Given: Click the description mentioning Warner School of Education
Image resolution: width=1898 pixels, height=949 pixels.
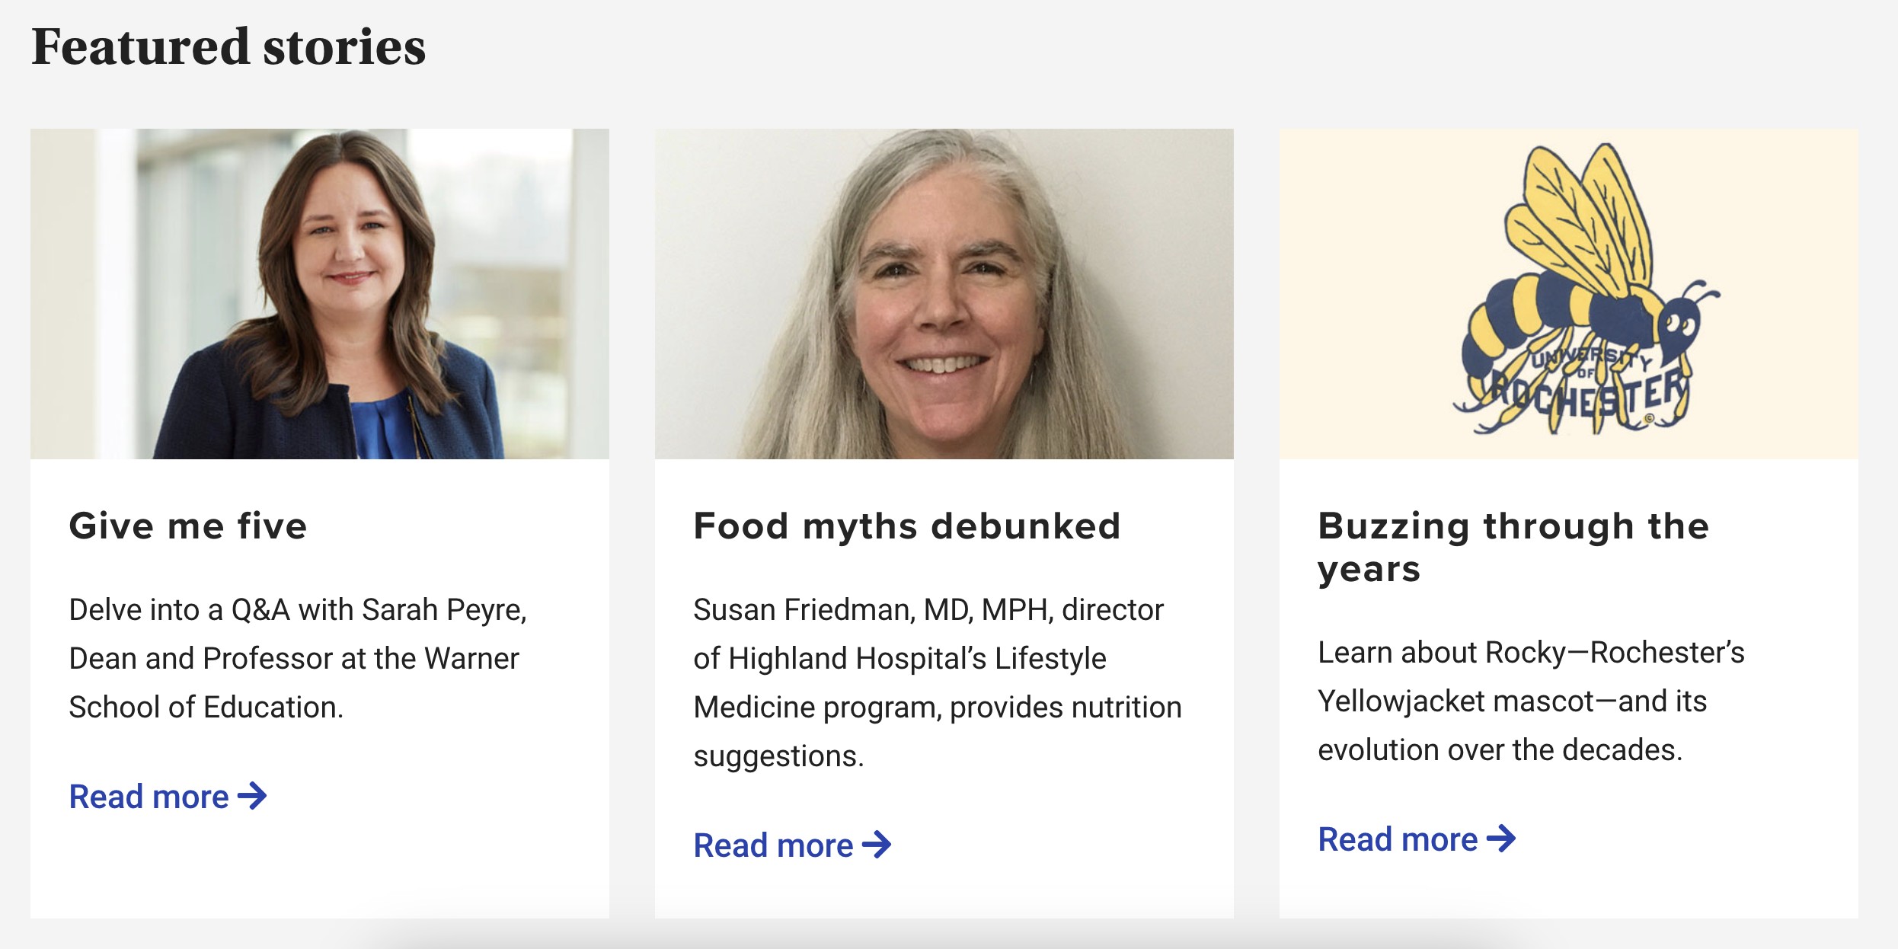Looking at the screenshot, I should coord(298,659).
